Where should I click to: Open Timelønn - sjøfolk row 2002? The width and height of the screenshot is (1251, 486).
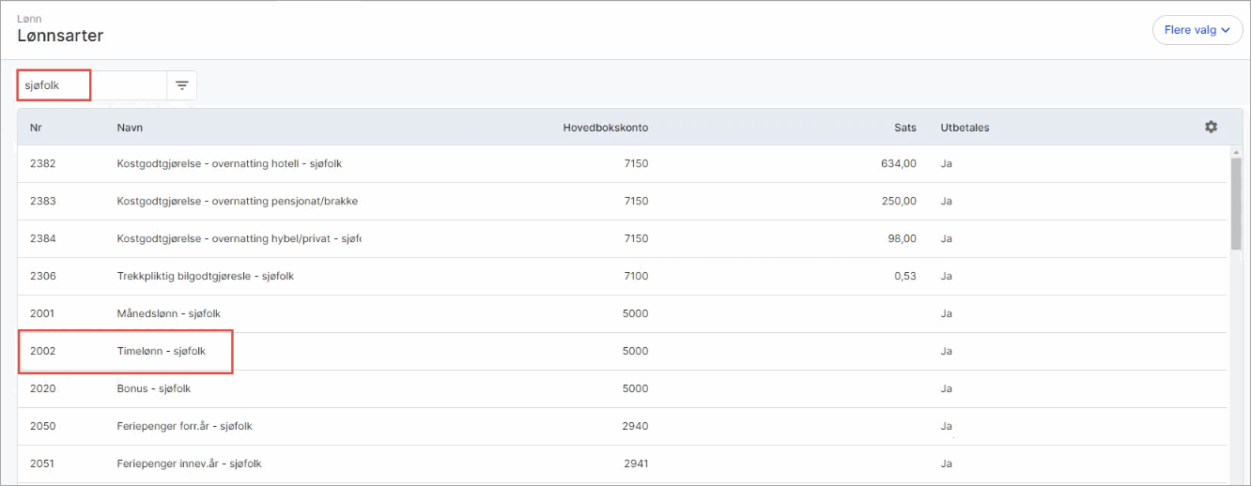(624, 352)
